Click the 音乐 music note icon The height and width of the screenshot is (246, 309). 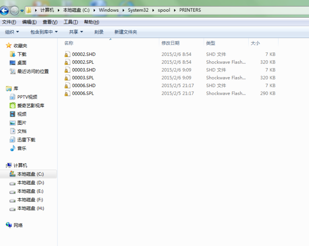pyautogui.click(x=12, y=148)
